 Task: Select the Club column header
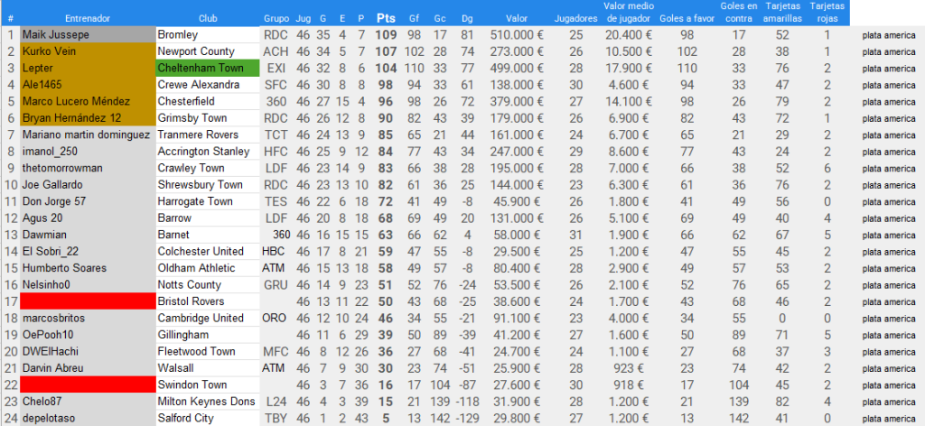point(208,18)
